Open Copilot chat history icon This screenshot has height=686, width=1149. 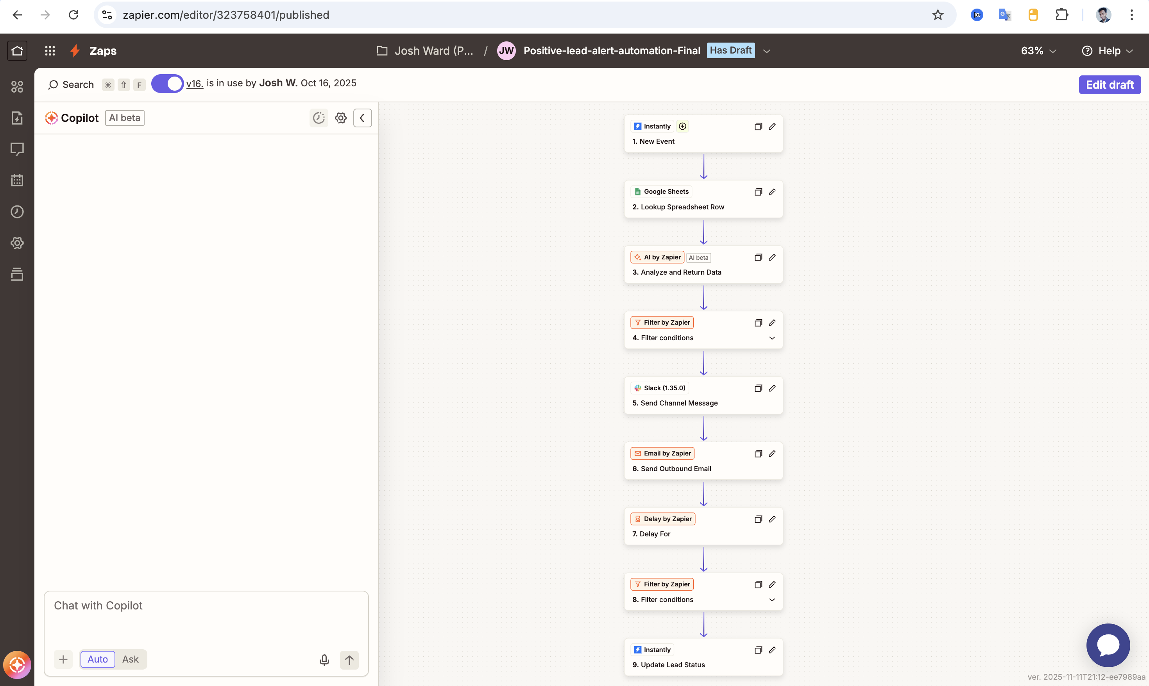pyautogui.click(x=319, y=118)
